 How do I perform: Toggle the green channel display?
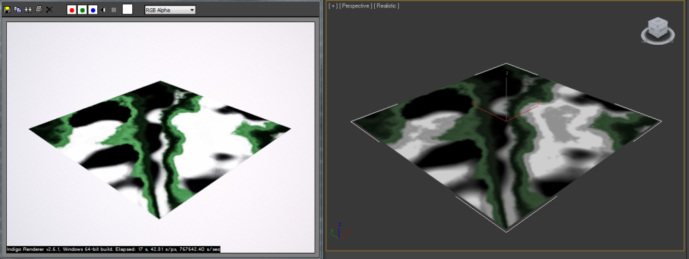point(82,10)
